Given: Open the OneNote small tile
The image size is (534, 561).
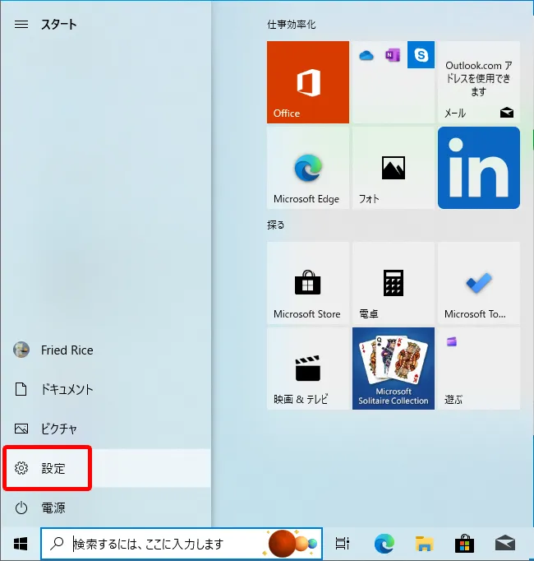Looking at the screenshot, I should [x=393, y=55].
